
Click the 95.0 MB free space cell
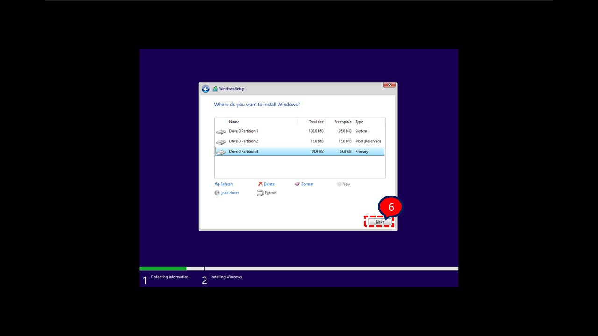(345, 131)
